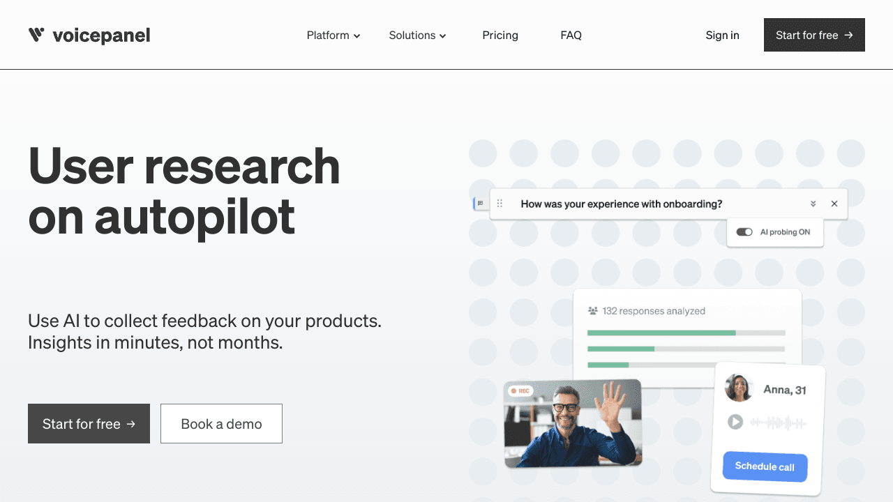
Task: Click the message icon left of the question card
Action: point(480,204)
